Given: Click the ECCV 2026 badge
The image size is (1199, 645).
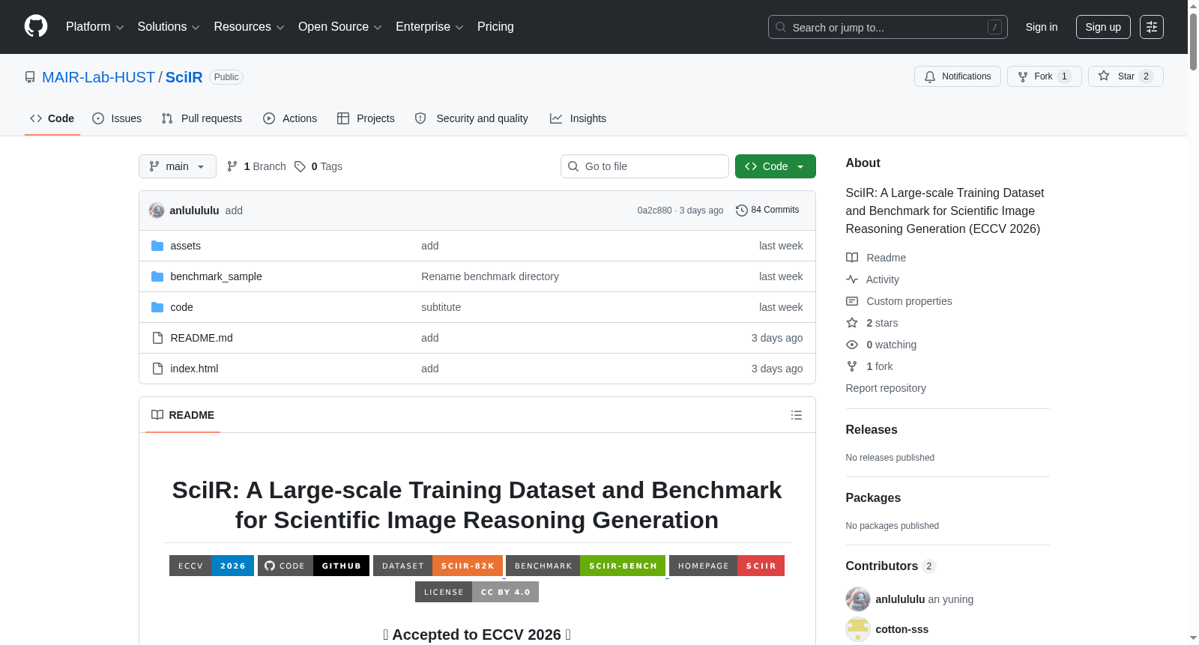Looking at the screenshot, I should coord(211,566).
